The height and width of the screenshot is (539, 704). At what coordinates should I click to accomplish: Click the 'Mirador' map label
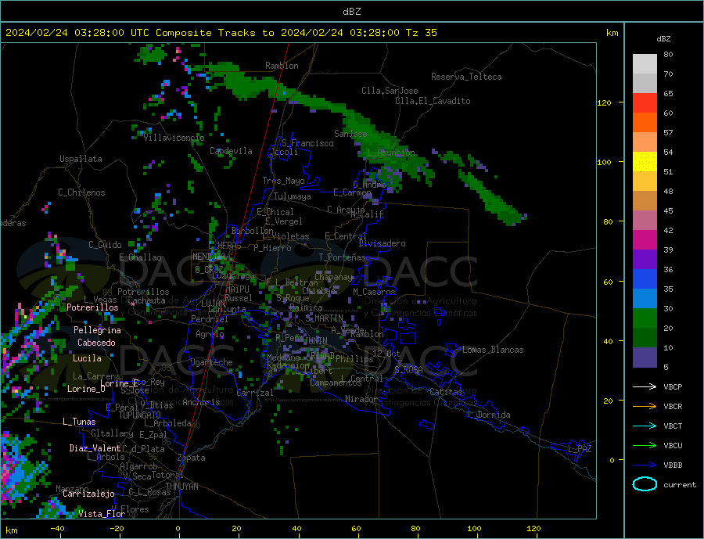[361, 399]
